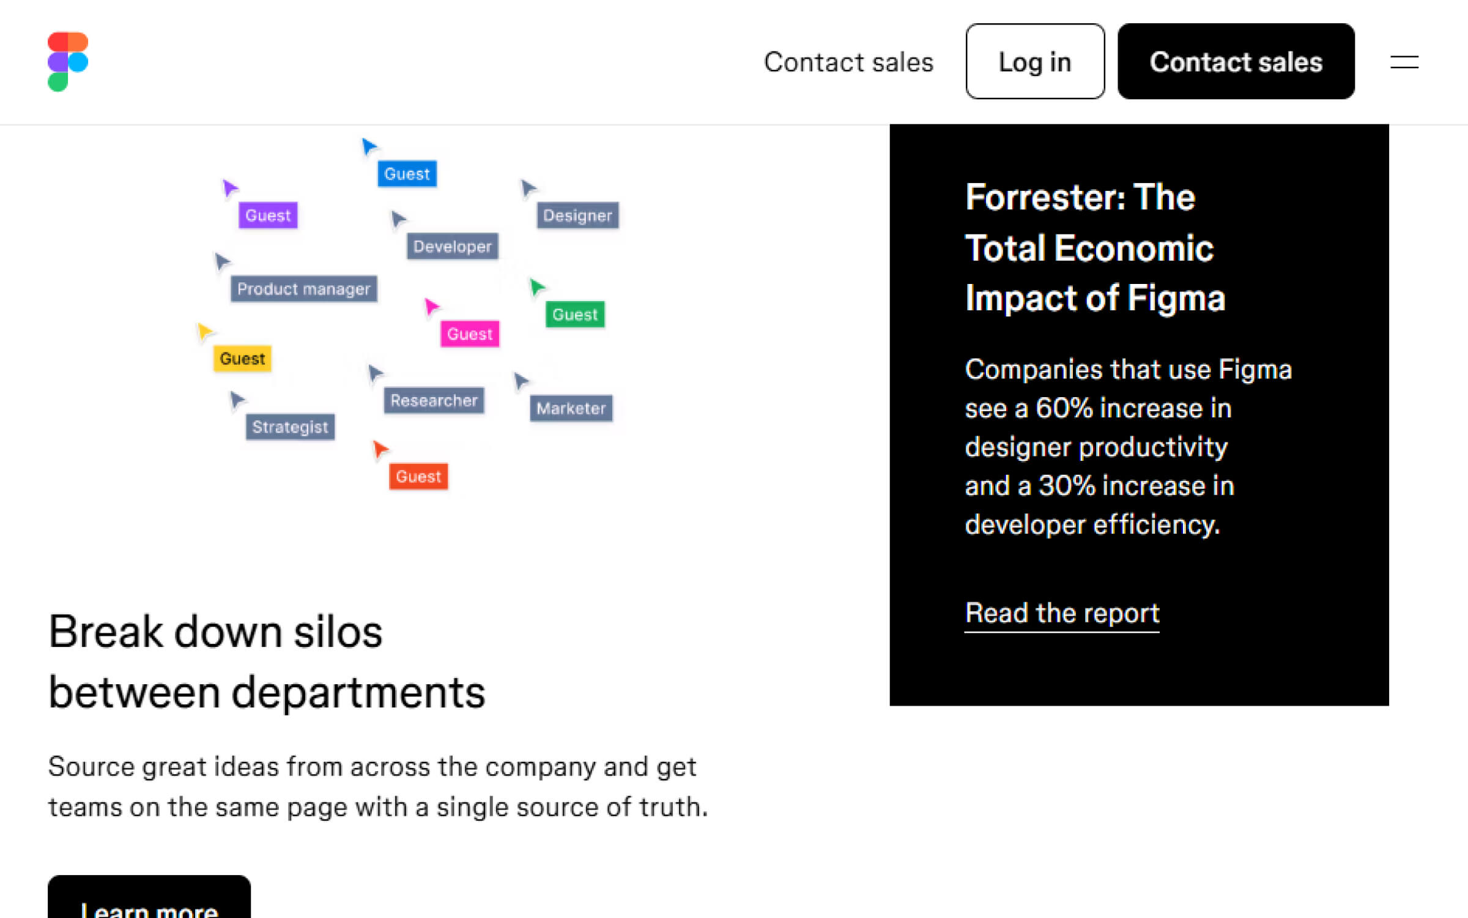Click the Figma logo
Viewport: 1468px width, 918px height.
pyautogui.click(x=68, y=61)
